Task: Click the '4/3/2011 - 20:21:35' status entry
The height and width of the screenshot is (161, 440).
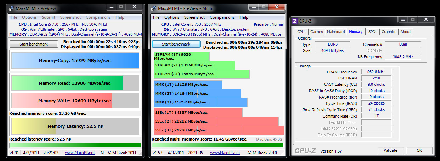Action: pos(185,153)
